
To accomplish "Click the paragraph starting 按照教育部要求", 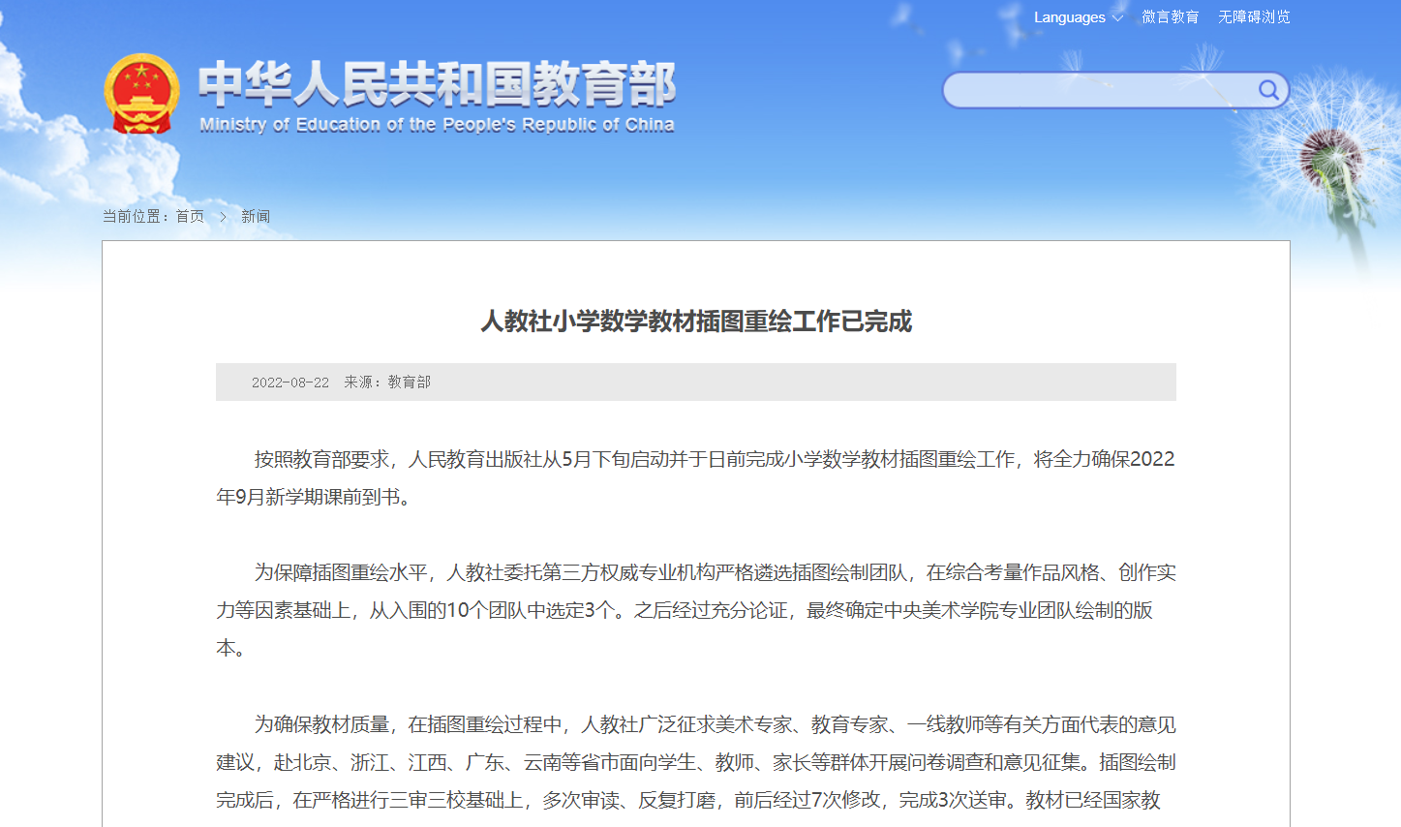I will click(696, 477).
